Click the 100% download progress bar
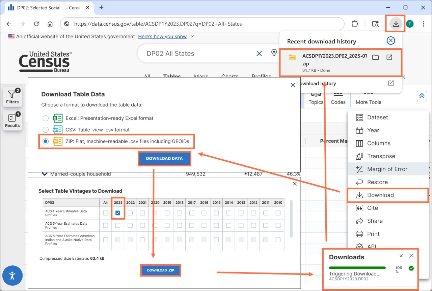The width and height of the screenshot is (432, 291). (x=357, y=268)
